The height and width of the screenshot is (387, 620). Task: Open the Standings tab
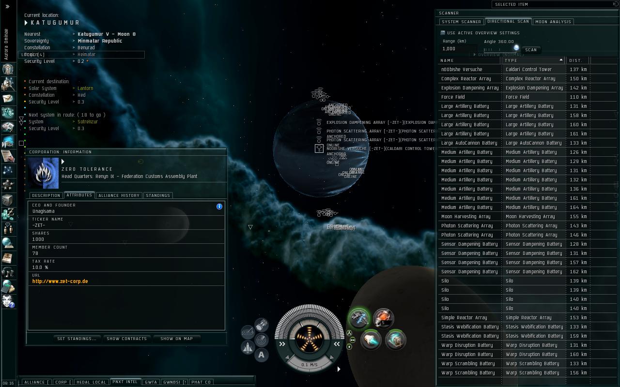click(158, 195)
